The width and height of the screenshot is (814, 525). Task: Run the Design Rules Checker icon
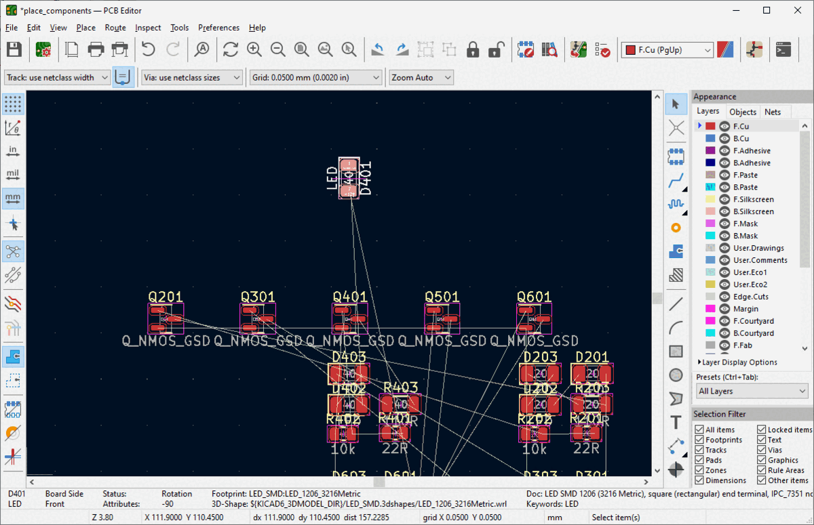(602, 49)
